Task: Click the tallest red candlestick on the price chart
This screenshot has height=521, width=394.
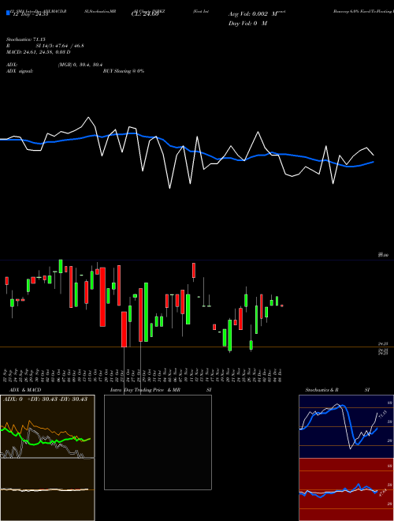Action: [x=102, y=297]
